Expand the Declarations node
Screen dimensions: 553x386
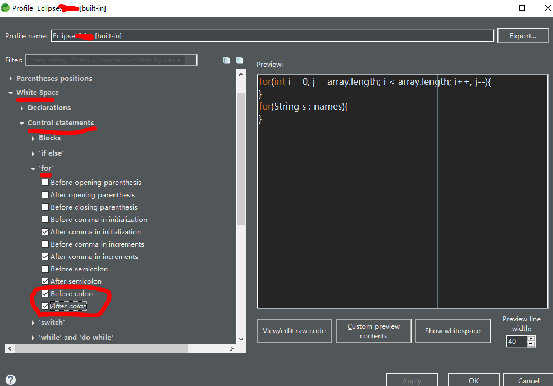[21, 108]
